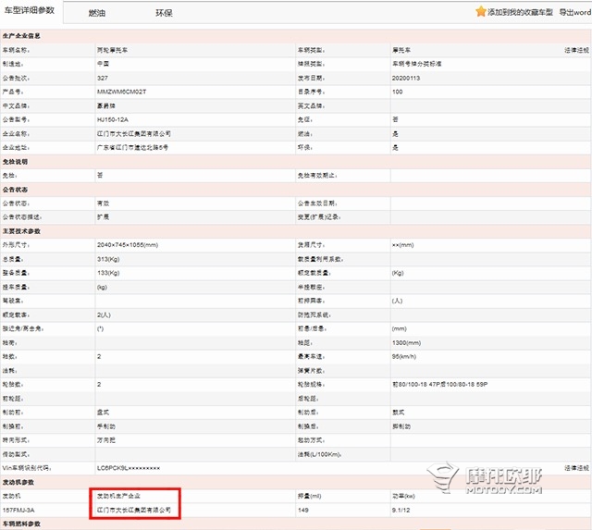
Task: Select the power value 9.1/12
Action: click(401, 511)
